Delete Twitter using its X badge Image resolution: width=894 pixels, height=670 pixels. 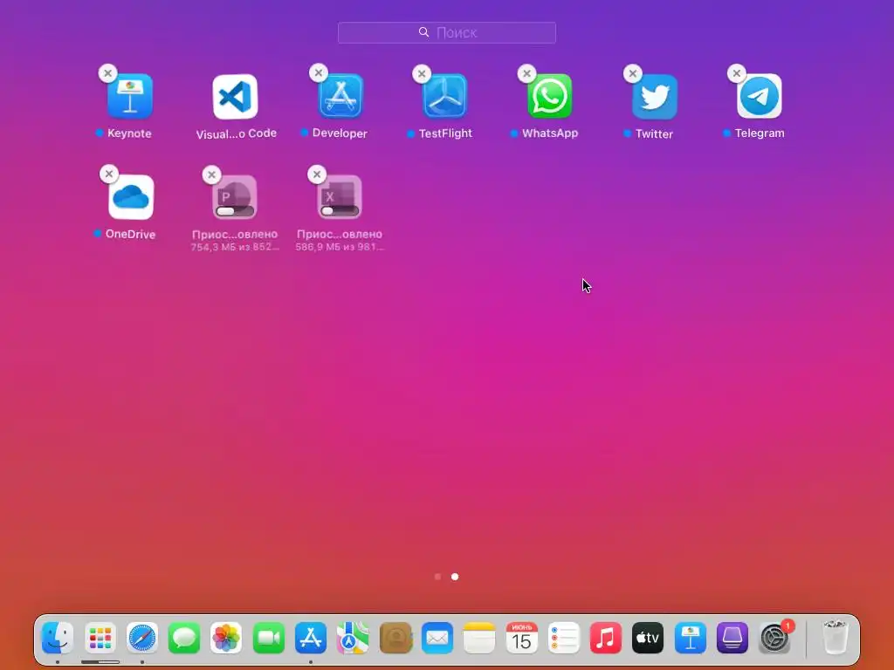point(632,73)
